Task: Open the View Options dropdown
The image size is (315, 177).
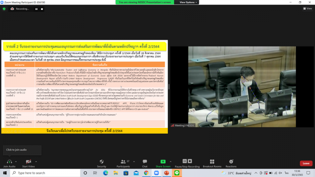Action: (x=188, y=2)
